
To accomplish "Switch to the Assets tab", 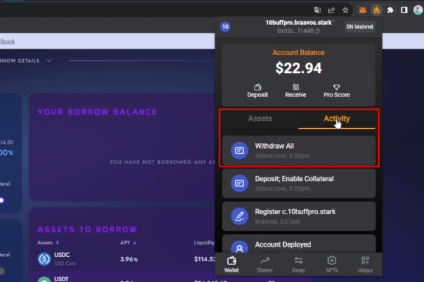I will point(260,119).
